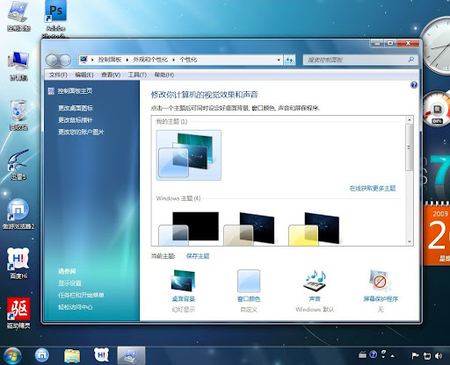Click the clock gadget on desktop
This screenshot has height=365, width=450.
437,46
